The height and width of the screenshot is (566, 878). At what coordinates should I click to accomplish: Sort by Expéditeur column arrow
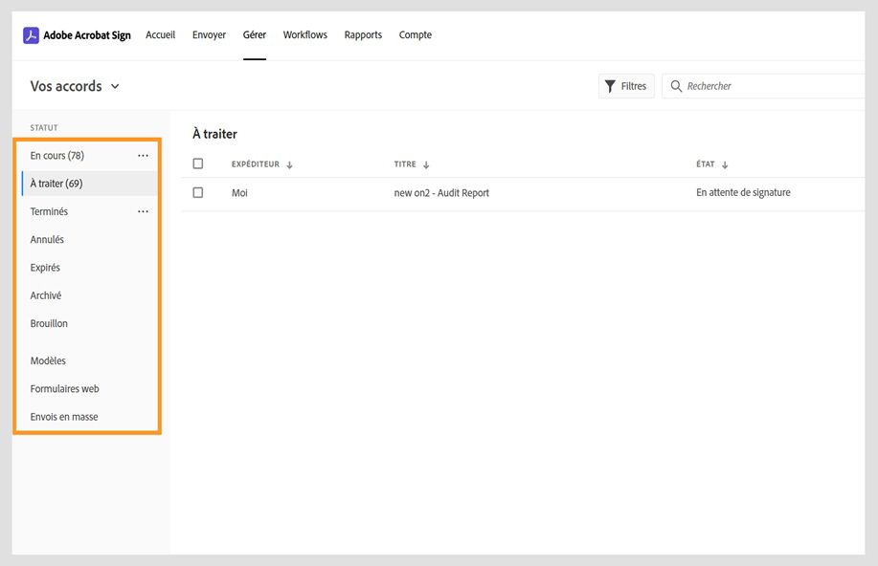[289, 164]
